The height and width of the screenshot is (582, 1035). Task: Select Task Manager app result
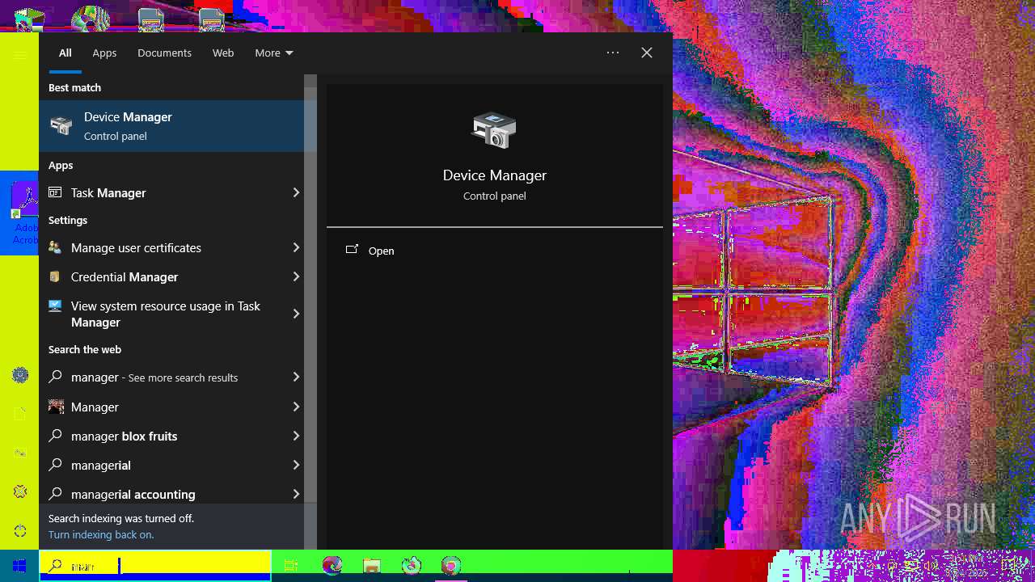coord(171,192)
